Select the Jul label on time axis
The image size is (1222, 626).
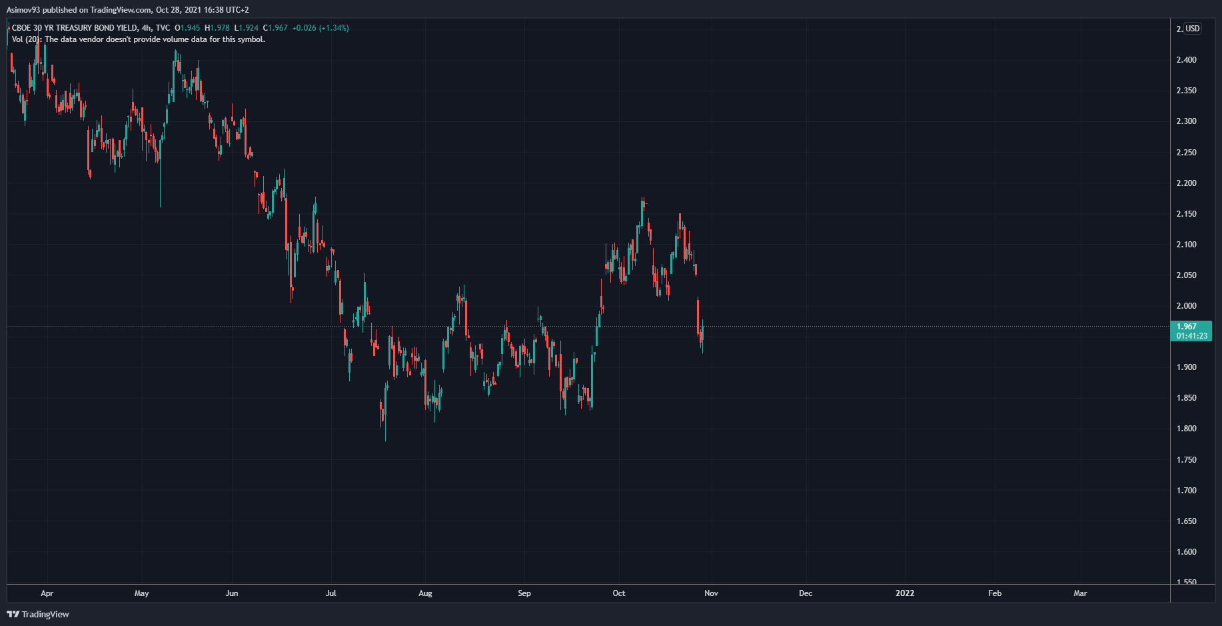(x=330, y=593)
